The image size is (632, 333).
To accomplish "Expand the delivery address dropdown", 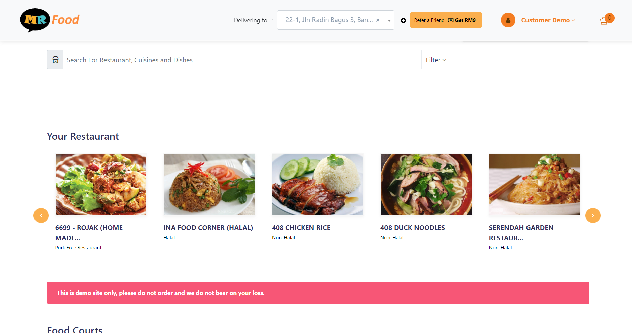I will coord(389,20).
